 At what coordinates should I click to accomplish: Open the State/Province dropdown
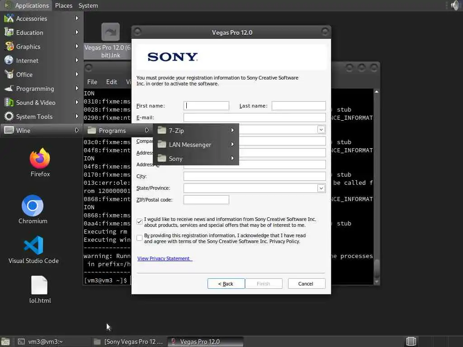(321, 188)
